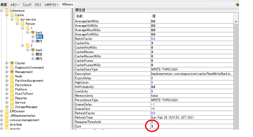Click the PointToPoint folder icon
The image size is (253, 137).
tap(12, 94)
